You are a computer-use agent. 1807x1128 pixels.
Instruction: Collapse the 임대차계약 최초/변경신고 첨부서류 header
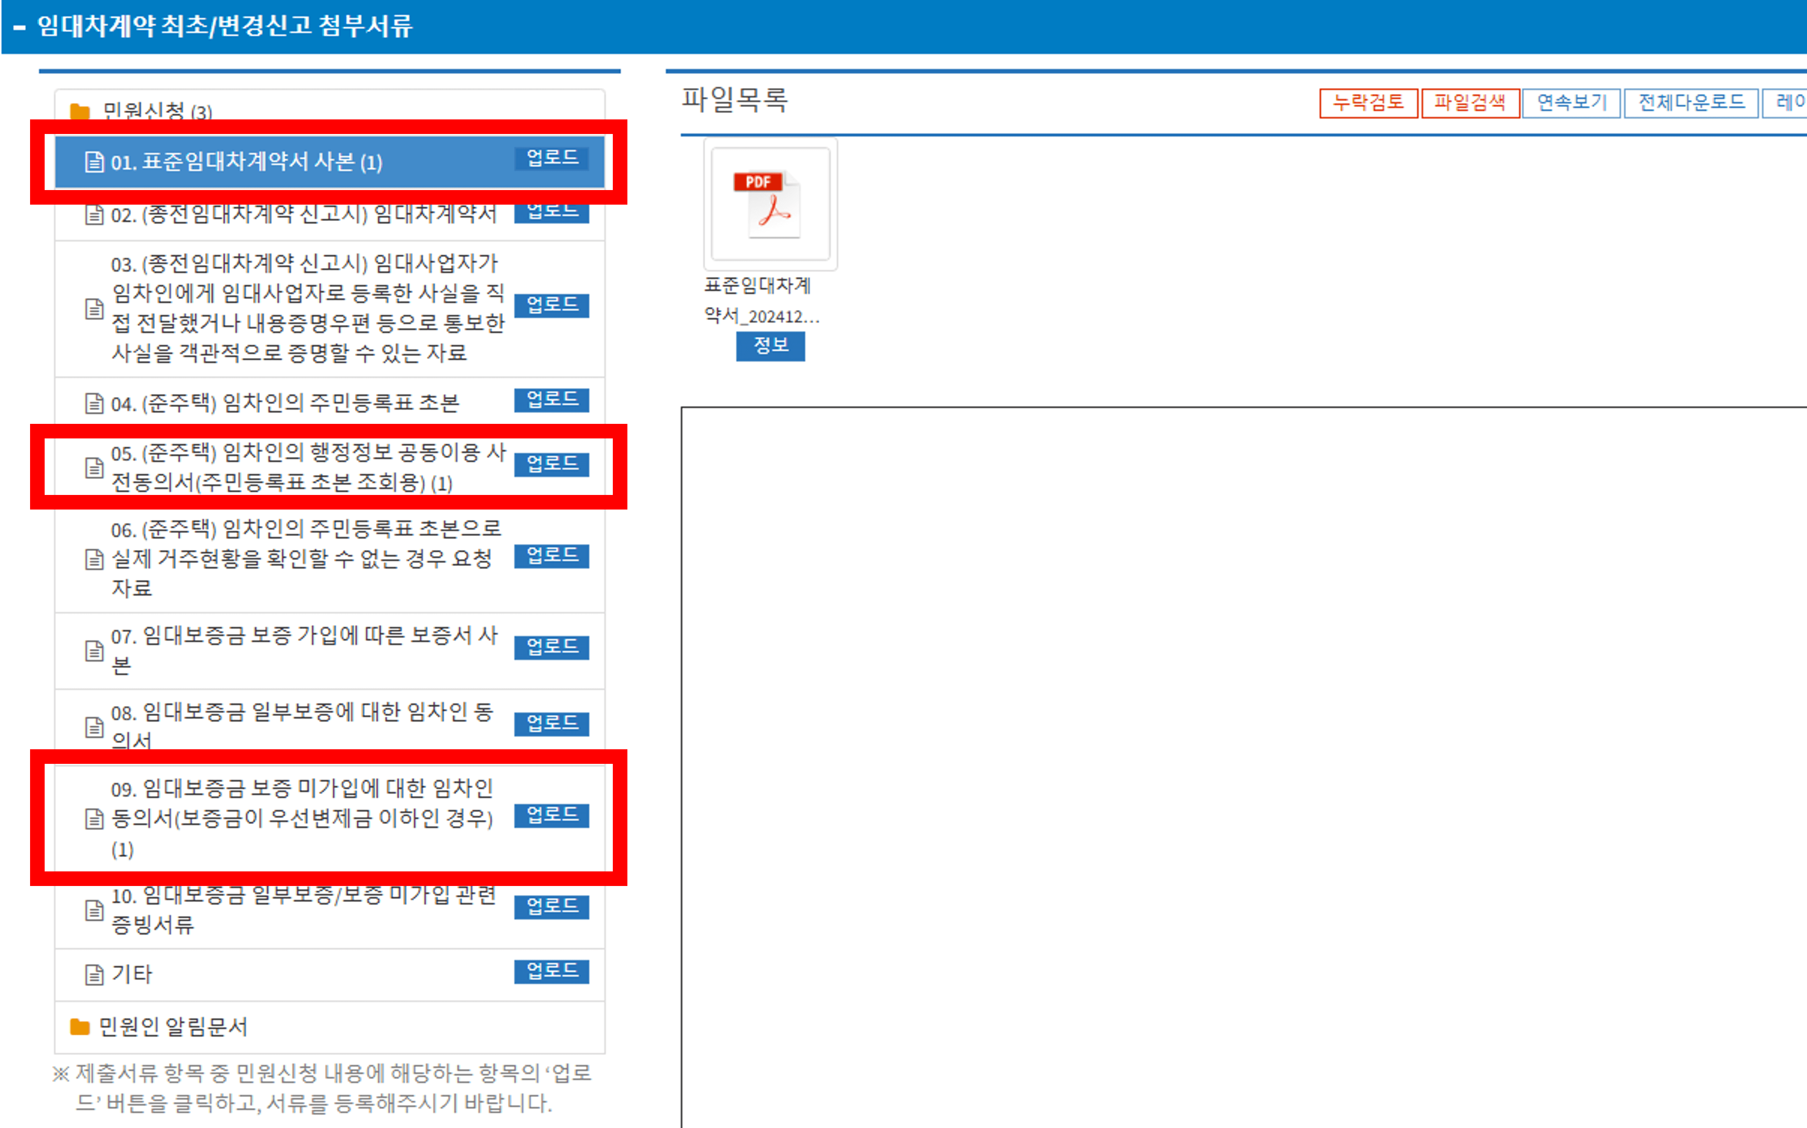coord(20,28)
